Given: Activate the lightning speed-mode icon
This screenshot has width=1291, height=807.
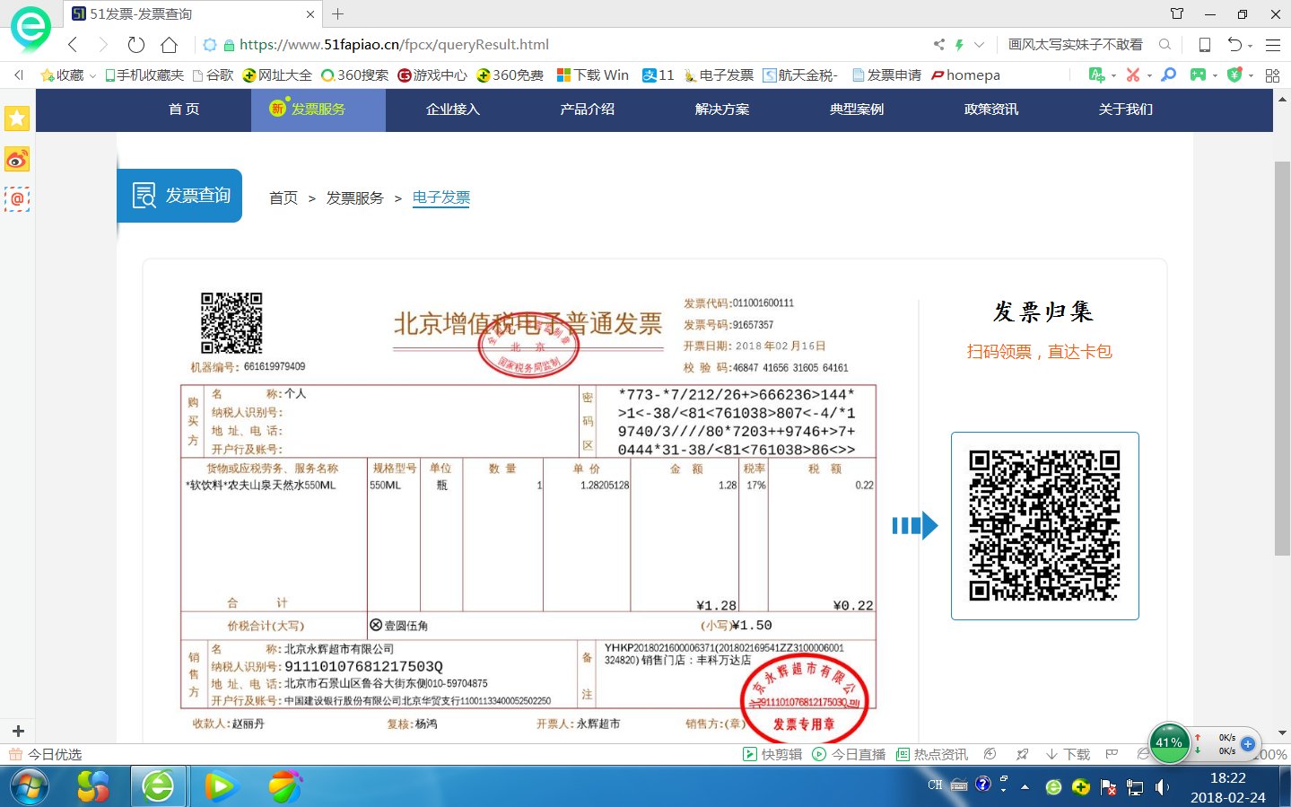Looking at the screenshot, I should coord(960,44).
